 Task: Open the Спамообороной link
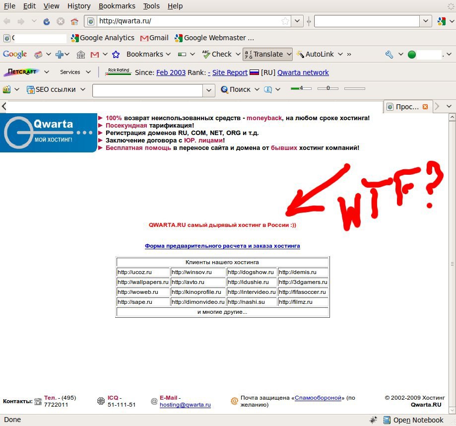[x=318, y=398]
